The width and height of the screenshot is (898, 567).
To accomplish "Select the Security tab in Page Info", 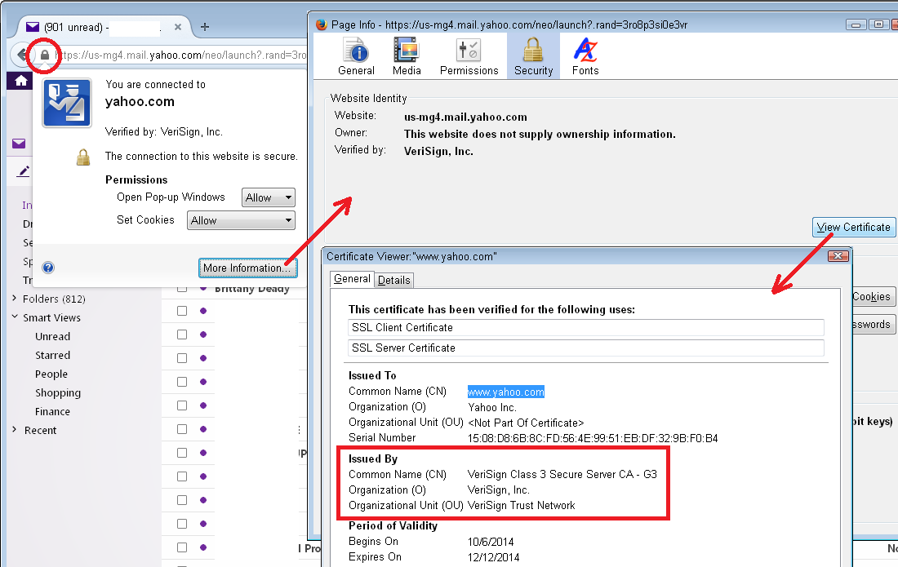I will [533, 56].
